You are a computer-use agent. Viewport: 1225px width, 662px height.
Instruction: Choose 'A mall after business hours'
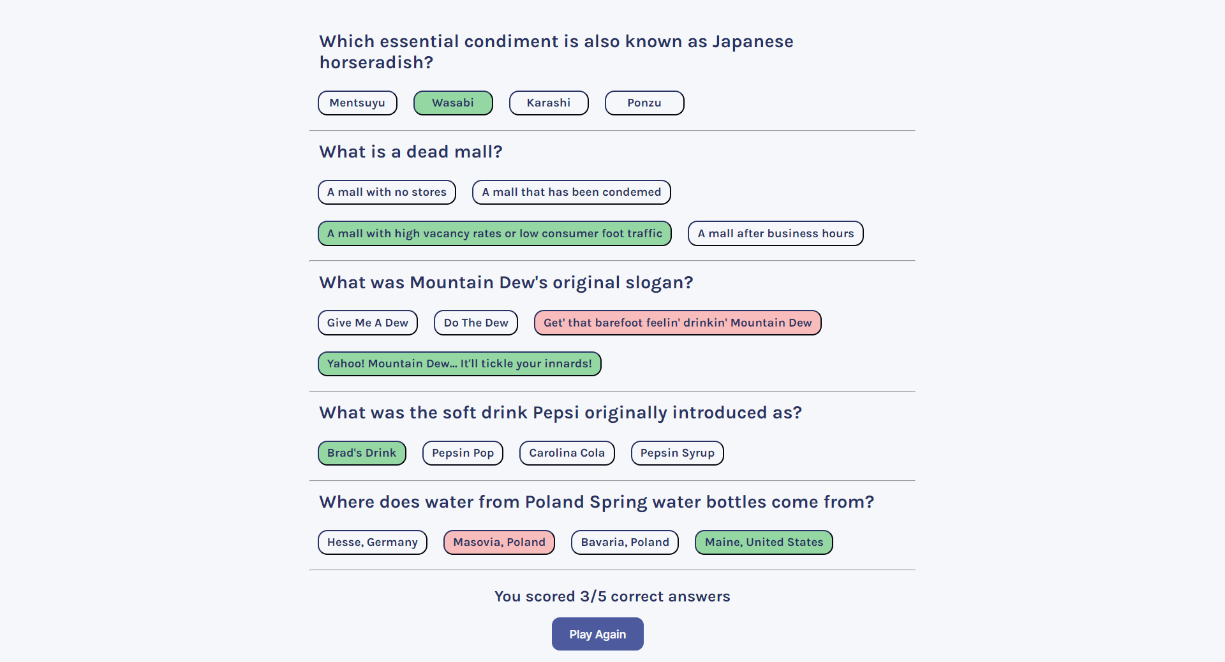click(775, 233)
